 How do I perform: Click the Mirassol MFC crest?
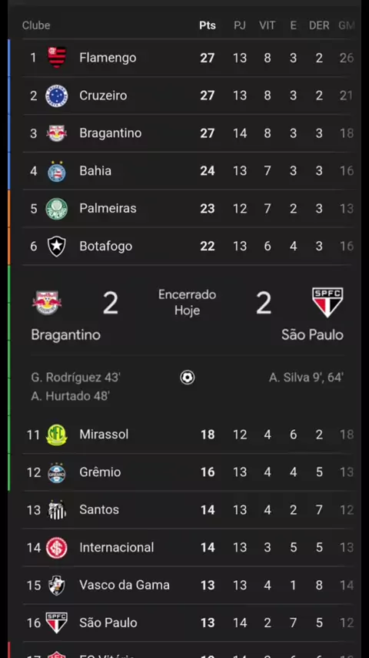pos(57,435)
